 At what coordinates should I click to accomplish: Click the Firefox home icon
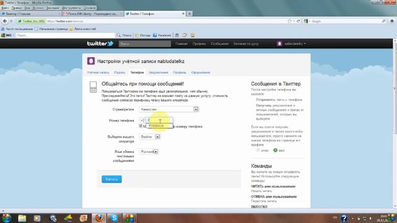point(392,21)
